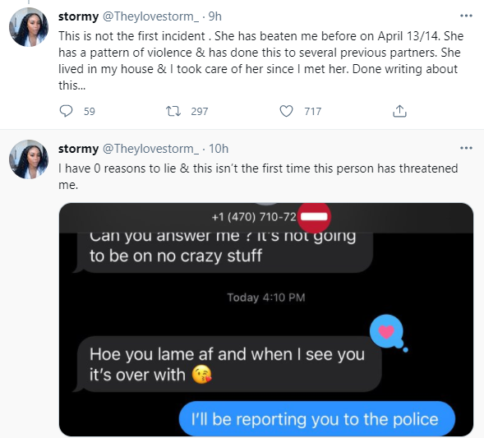Open more options on the 9h tweet
Viewport: 484px width, 438px height.
(466, 16)
